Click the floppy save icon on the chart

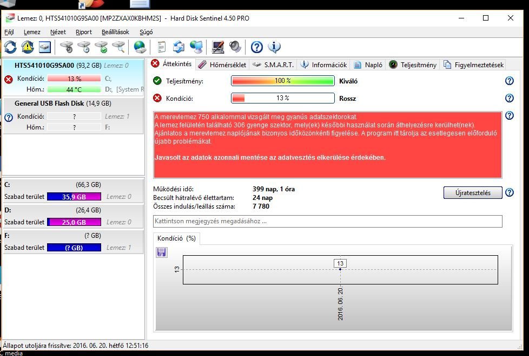161,252
